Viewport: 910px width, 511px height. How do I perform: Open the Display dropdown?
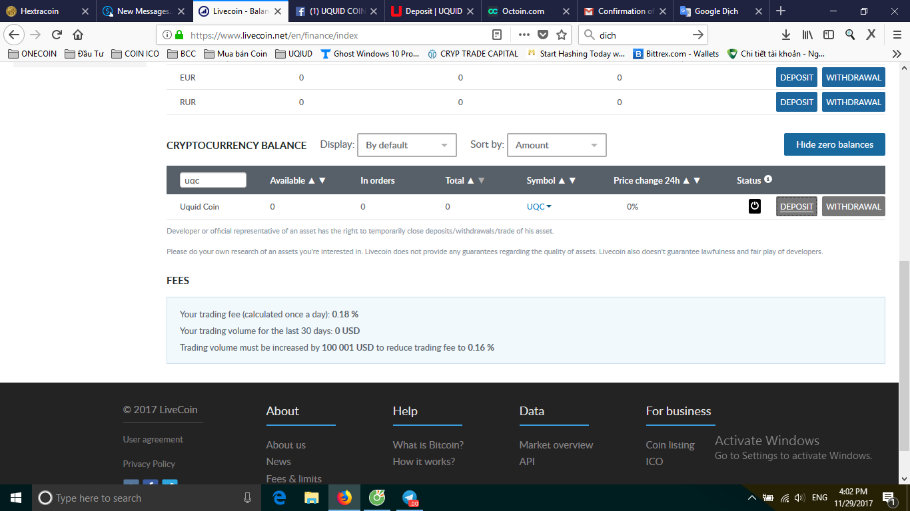coord(407,145)
